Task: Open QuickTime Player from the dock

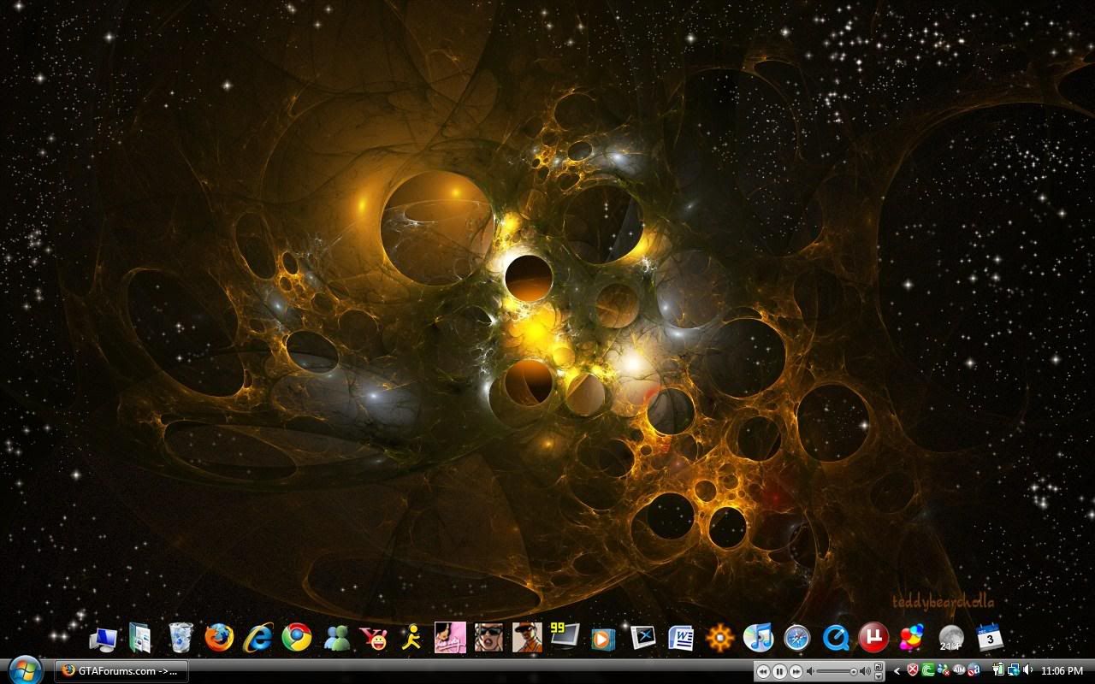Action: (x=837, y=637)
